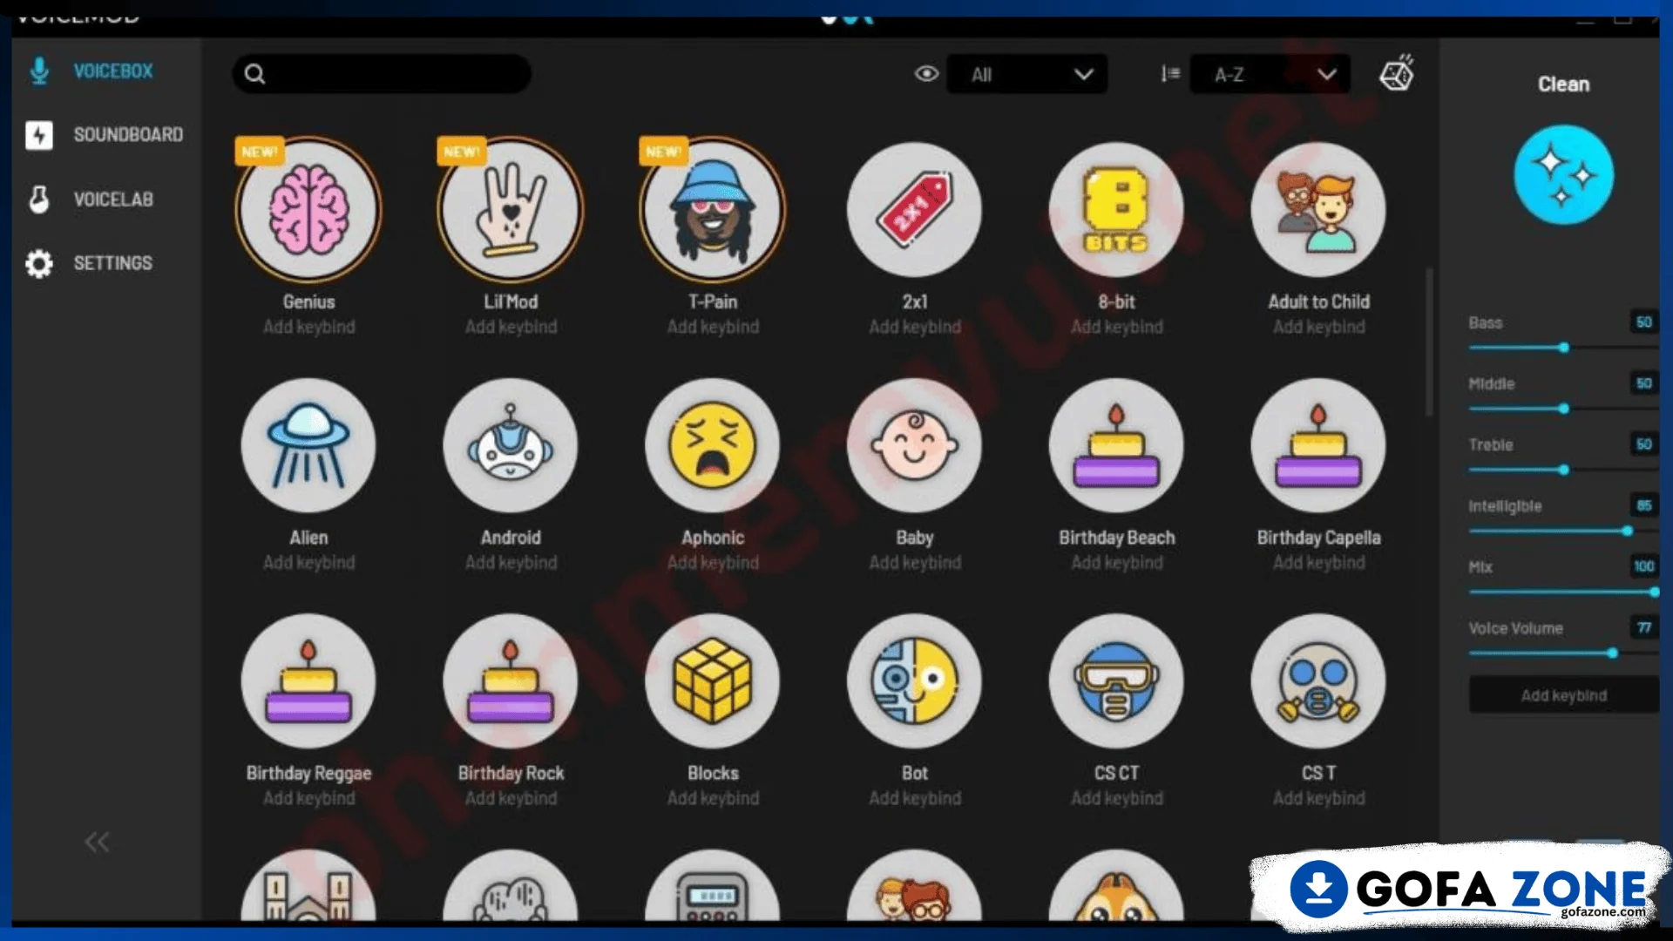Click the Voice Volume value 77
1673x941 pixels.
tap(1643, 627)
